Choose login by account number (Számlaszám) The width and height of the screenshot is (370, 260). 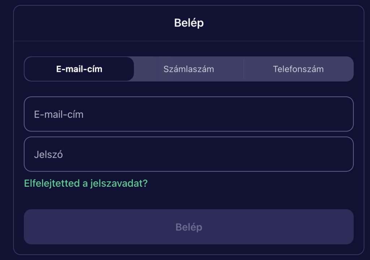189,69
